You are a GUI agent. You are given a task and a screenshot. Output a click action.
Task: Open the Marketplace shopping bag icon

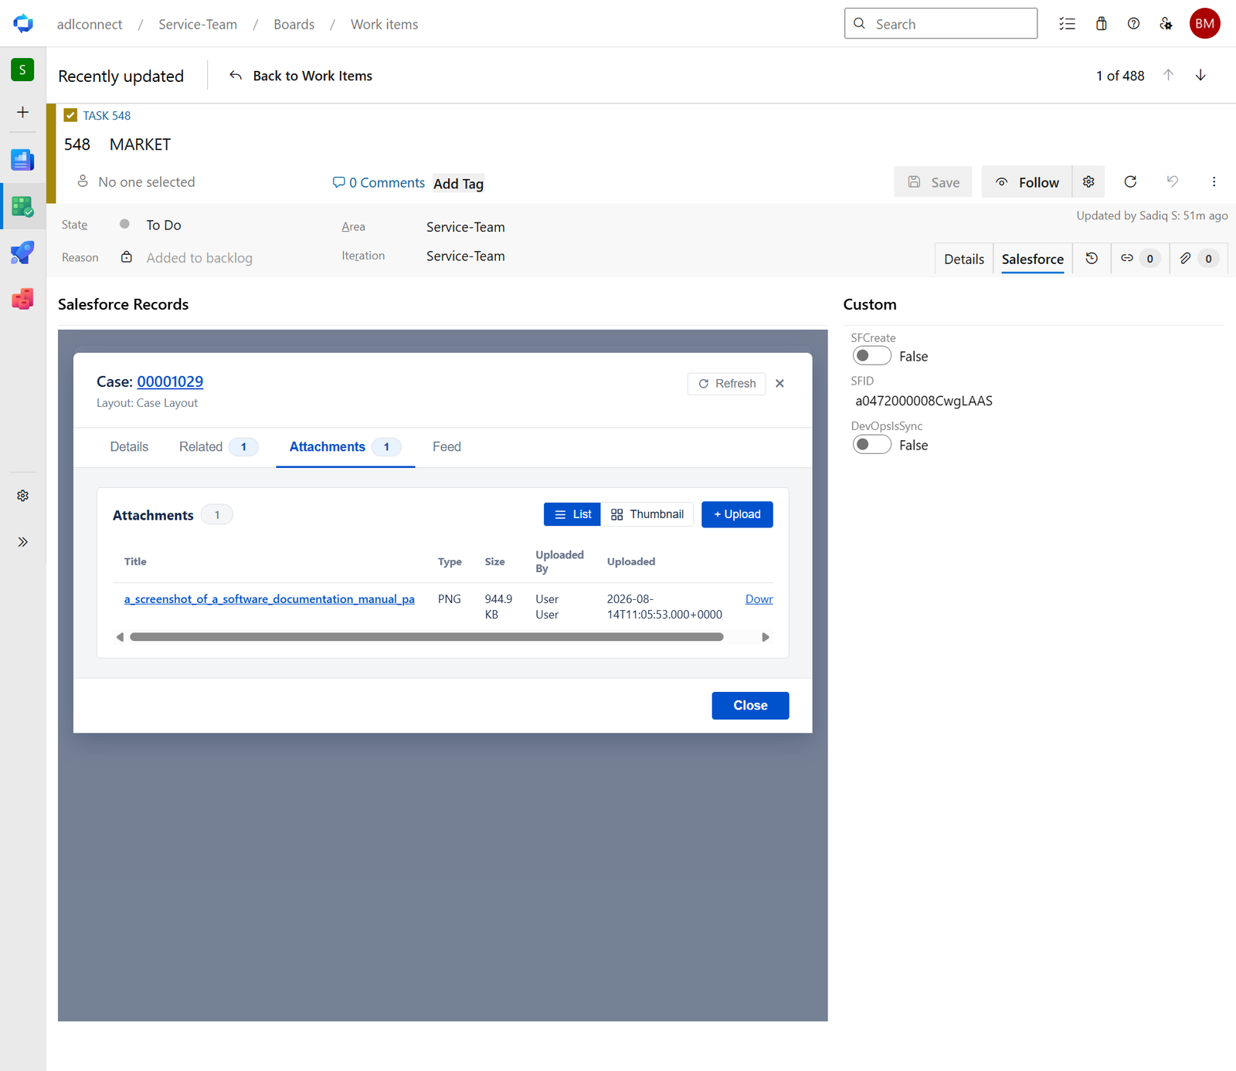(1102, 24)
